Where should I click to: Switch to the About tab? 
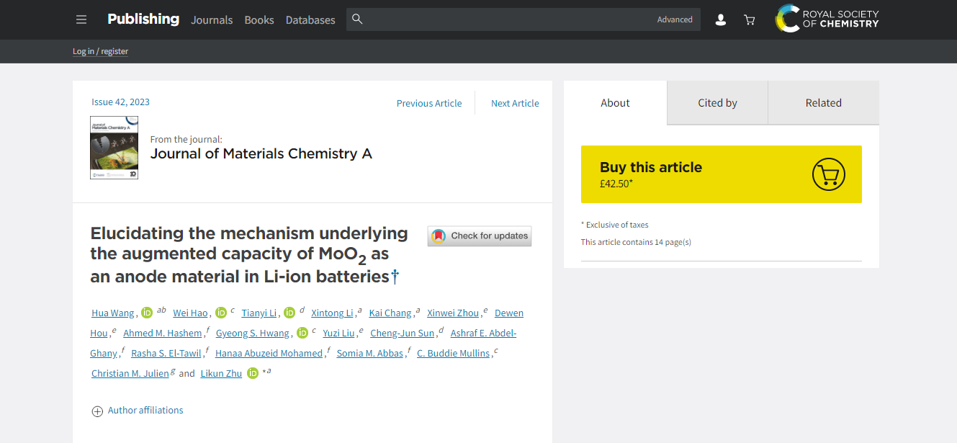(616, 103)
